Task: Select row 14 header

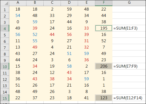Action: click(x=5, y=92)
